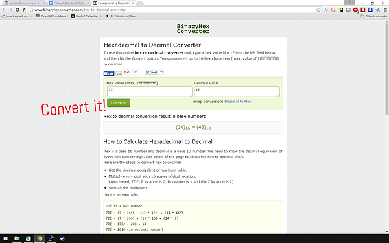The height and width of the screenshot is (243, 389).
Task: Click the blue round extension icon beside the star
Action: tap(325, 10)
